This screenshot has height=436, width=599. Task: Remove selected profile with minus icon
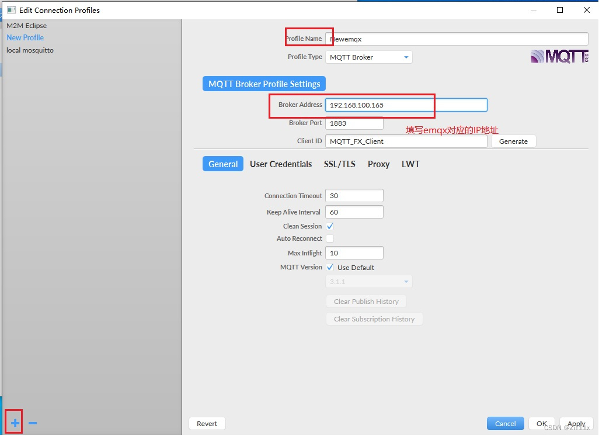33,423
